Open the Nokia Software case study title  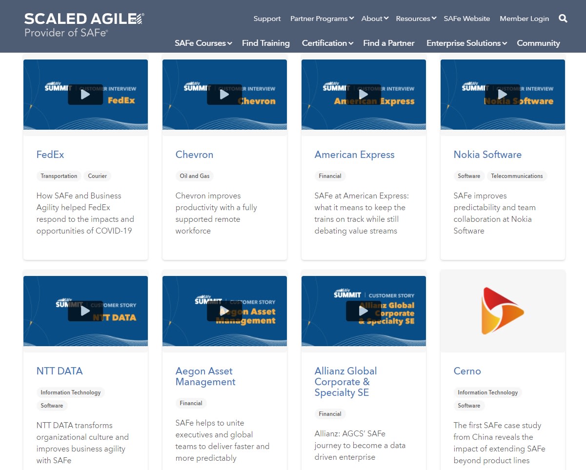(487, 155)
